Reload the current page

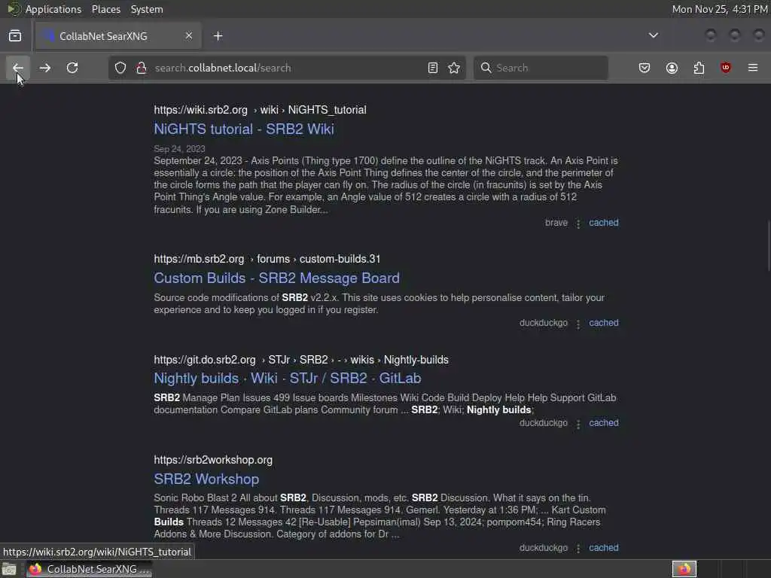[x=72, y=68]
